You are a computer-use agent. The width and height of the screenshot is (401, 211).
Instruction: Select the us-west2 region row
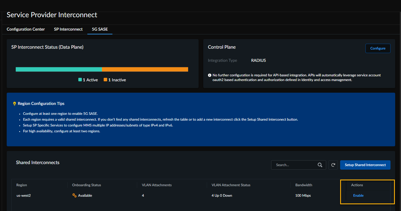pyautogui.click(x=24, y=196)
